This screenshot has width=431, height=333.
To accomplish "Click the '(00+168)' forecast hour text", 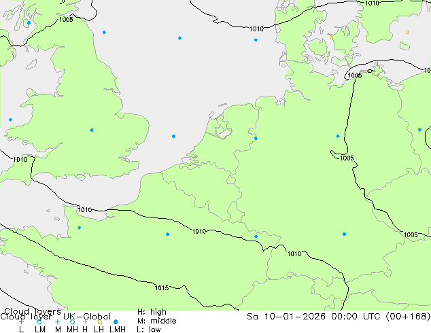I will (x=408, y=317).
